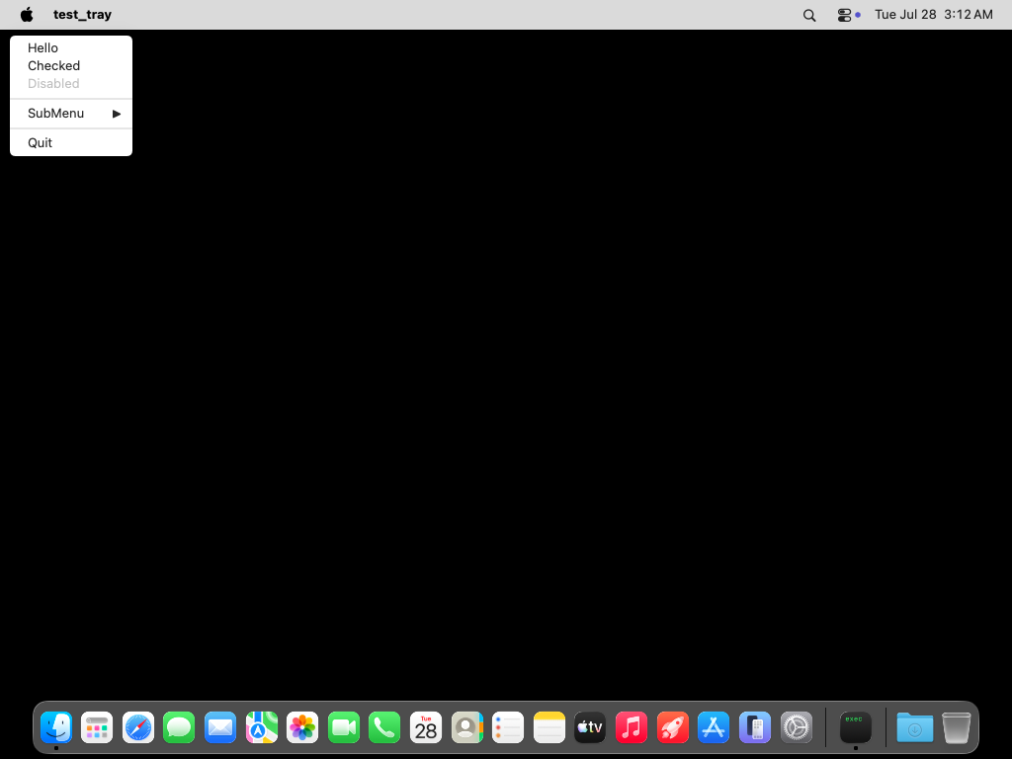
Task: Open Spotlight search in menu bar
Action: tap(808, 15)
